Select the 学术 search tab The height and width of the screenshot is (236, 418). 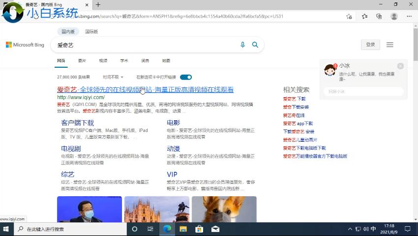124,61
